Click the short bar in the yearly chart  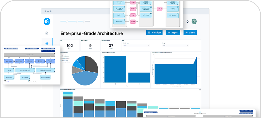(139, 77)
